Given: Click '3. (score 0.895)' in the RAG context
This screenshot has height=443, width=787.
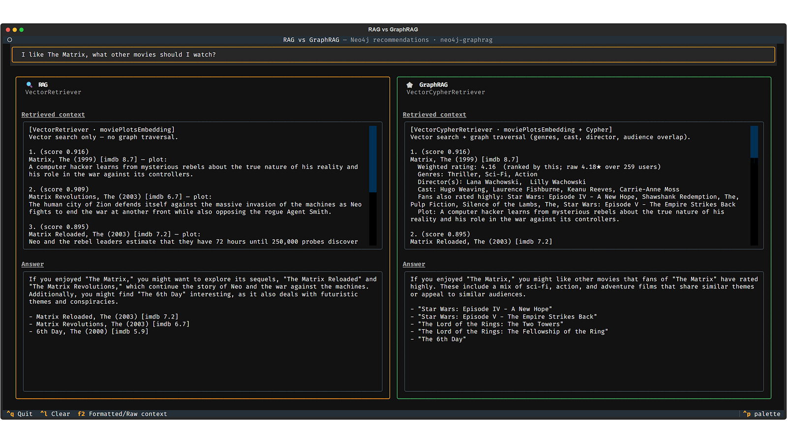Looking at the screenshot, I should pyautogui.click(x=59, y=227).
